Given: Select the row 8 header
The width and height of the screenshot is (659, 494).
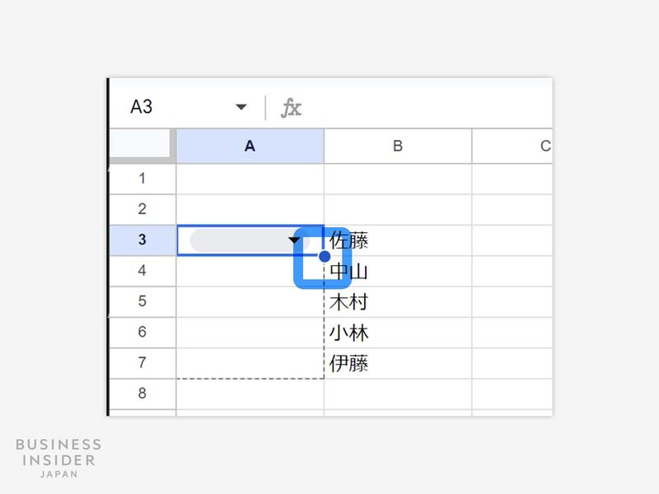Looking at the screenshot, I should [x=142, y=394].
